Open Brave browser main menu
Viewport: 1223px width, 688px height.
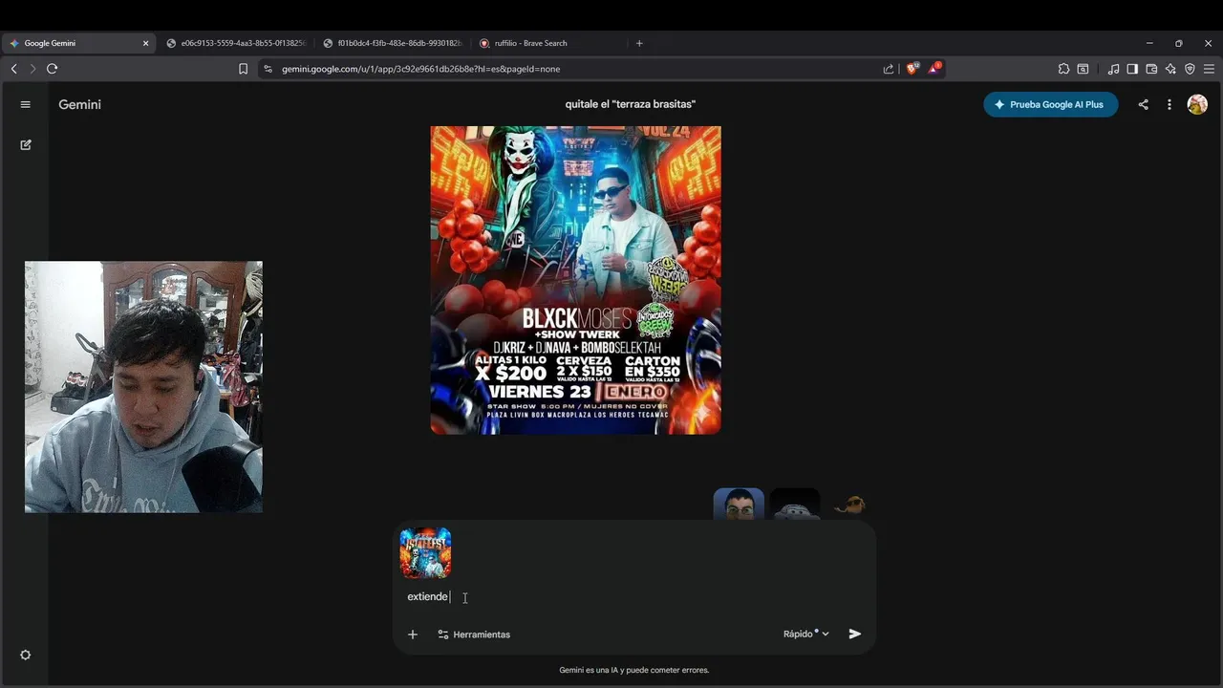(1209, 69)
